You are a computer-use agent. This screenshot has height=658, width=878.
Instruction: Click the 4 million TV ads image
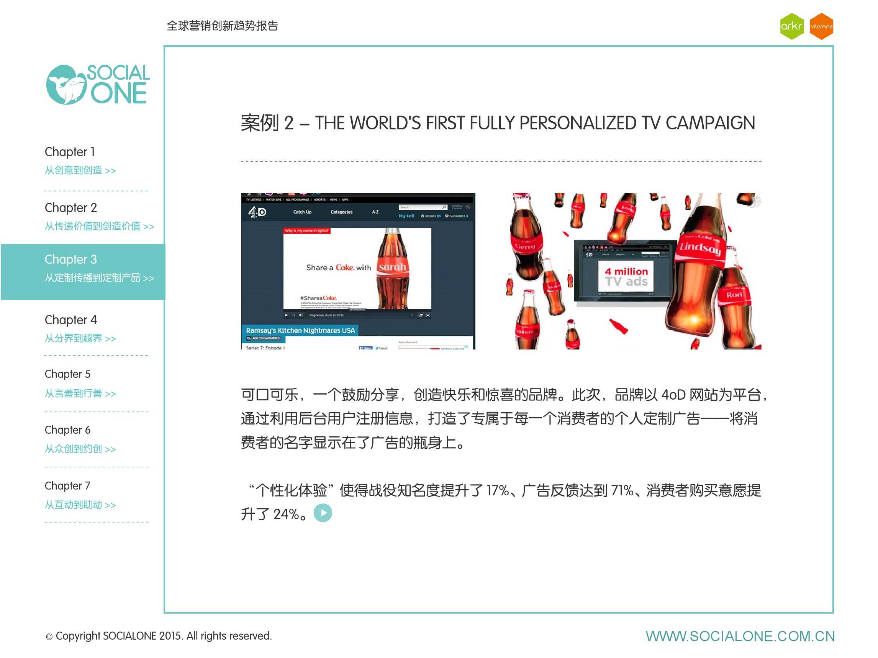[x=626, y=276]
